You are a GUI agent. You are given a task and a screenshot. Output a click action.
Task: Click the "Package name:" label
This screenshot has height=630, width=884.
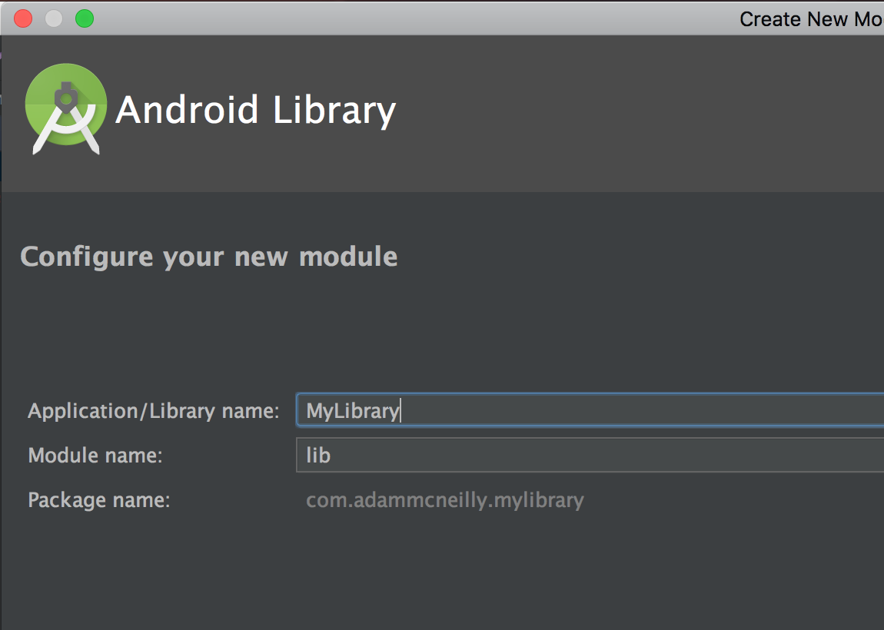98,500
